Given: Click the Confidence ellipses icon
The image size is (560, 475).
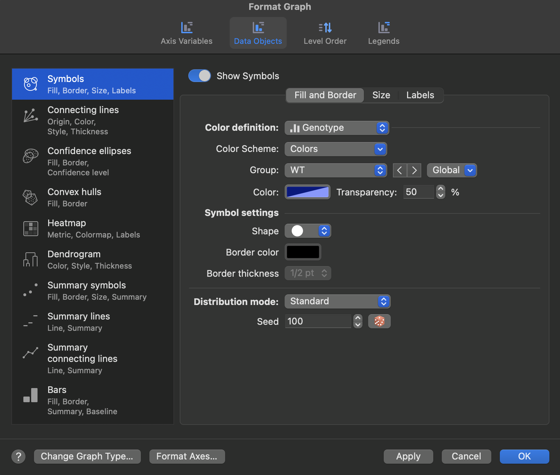Looking at the screenshot, I should [x=31, y=156].
